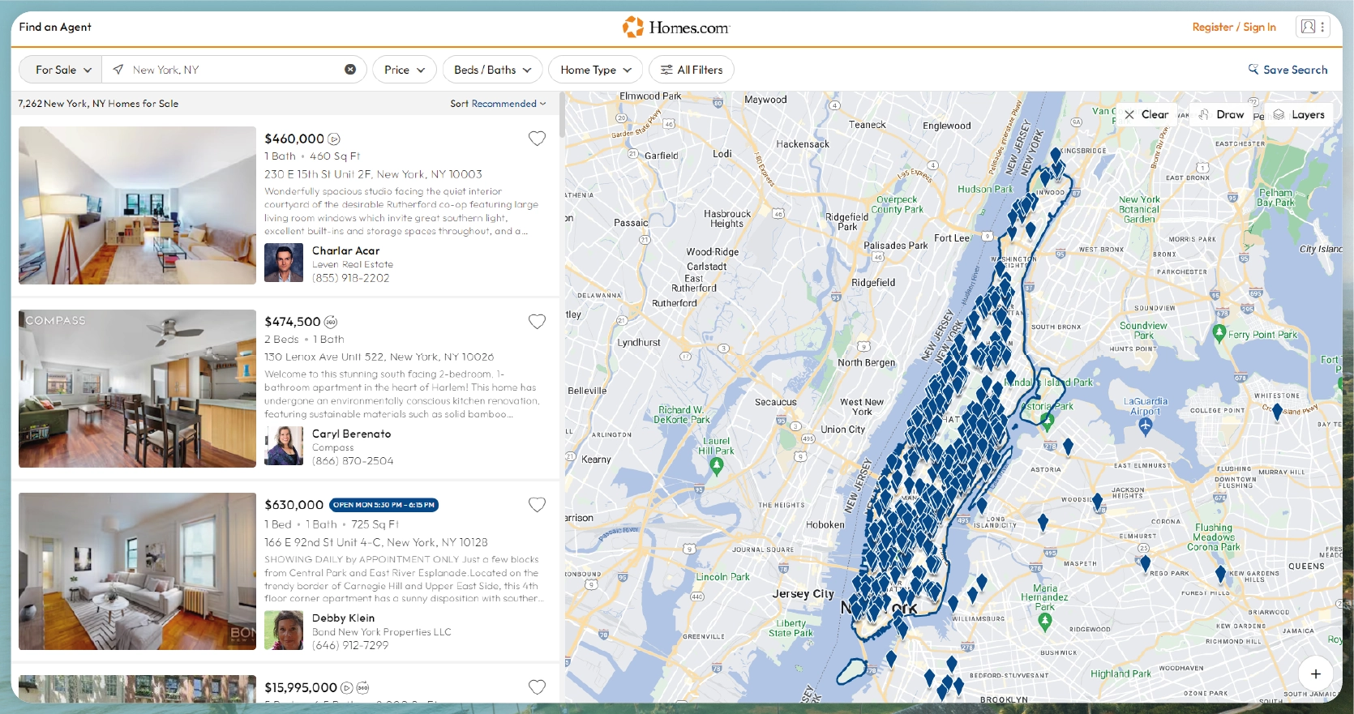Open map Layers options
This screenshot has height=714, width=1354.
point(1299,114)
